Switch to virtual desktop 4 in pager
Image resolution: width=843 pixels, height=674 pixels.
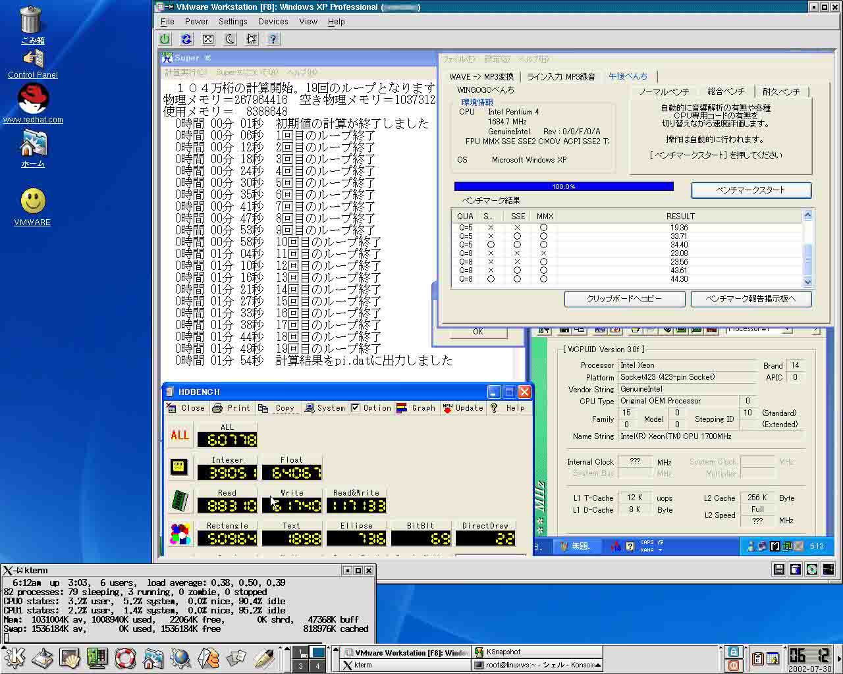(317, 665)
